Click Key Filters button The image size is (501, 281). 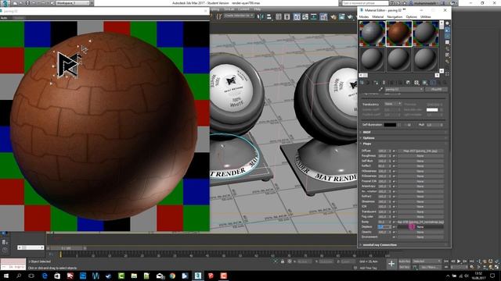click(x=430, y=267)
